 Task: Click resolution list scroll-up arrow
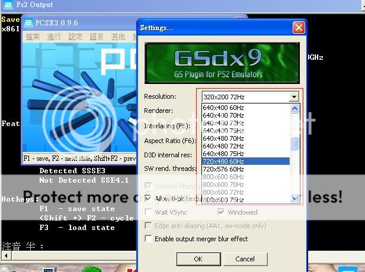tap(294, 108)
